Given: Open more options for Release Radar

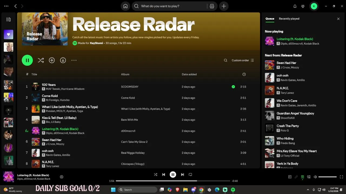Looking at the screenshot, I should pyautogui.click(x=74, y=60).
